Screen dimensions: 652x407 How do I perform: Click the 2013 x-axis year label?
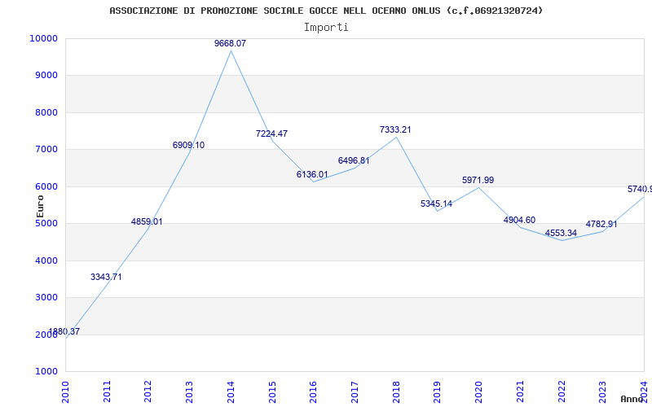(189, 392)
